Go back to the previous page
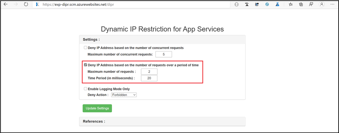The image size is (339, 133). coord(6,4)
